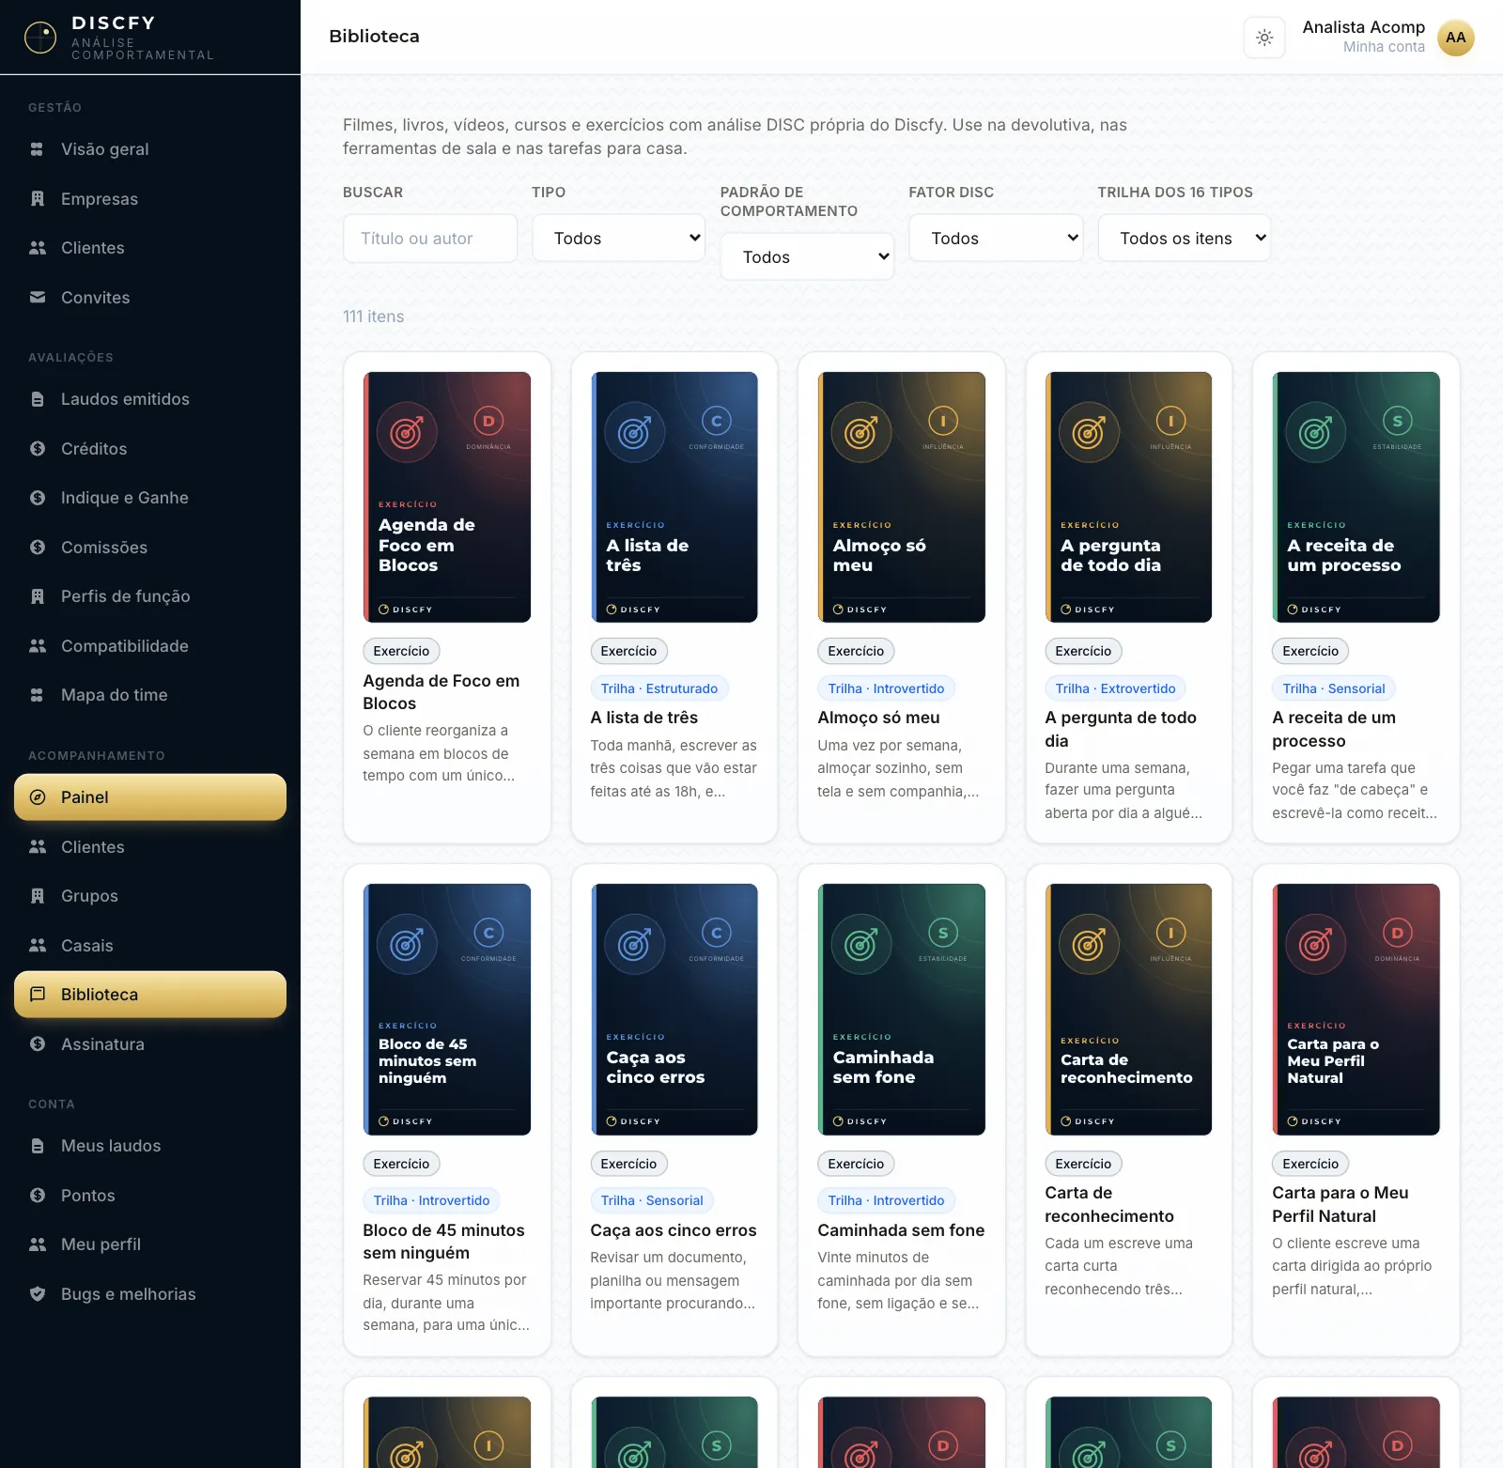This screenshot has width=1503, height=1468.
Task: Open the AA account avatar
Action: (1455, 38)
